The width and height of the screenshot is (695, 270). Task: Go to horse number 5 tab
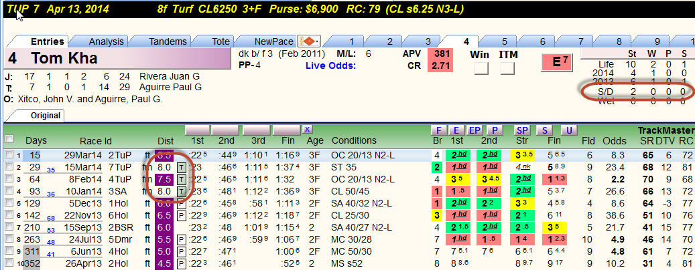pos(504,41)
